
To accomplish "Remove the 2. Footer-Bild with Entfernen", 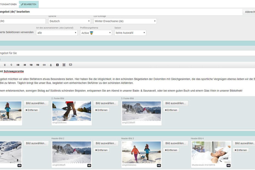I will (x=101, y=110).
